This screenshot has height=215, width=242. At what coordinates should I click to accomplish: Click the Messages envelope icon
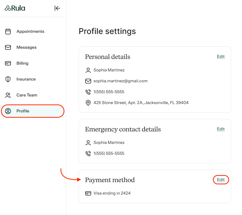tap(8, 47)
